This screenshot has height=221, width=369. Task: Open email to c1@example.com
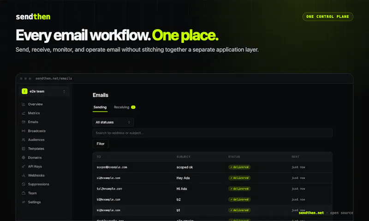108,178
